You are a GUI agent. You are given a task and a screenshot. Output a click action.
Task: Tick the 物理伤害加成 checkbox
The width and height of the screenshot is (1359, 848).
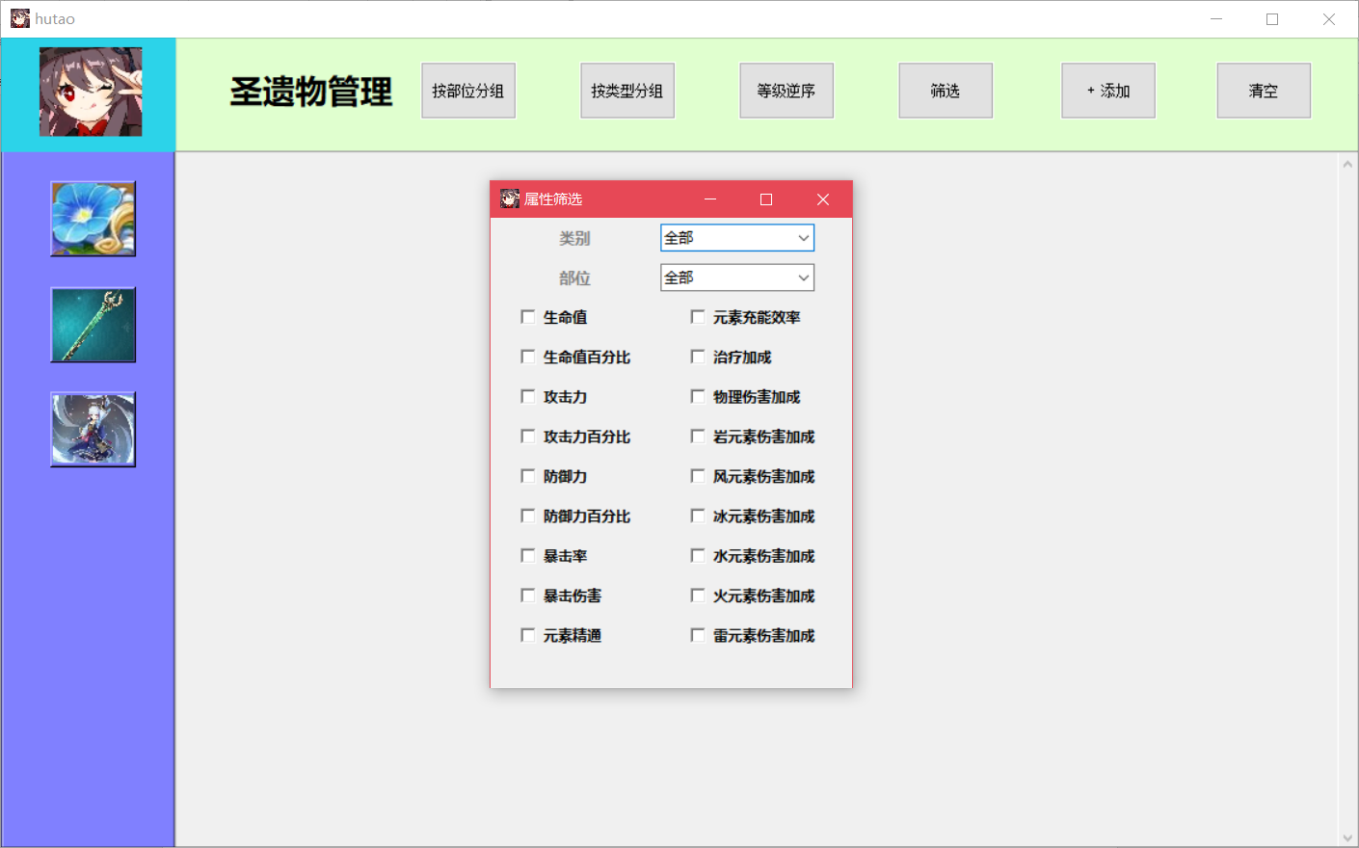click(x=698, y=396)
